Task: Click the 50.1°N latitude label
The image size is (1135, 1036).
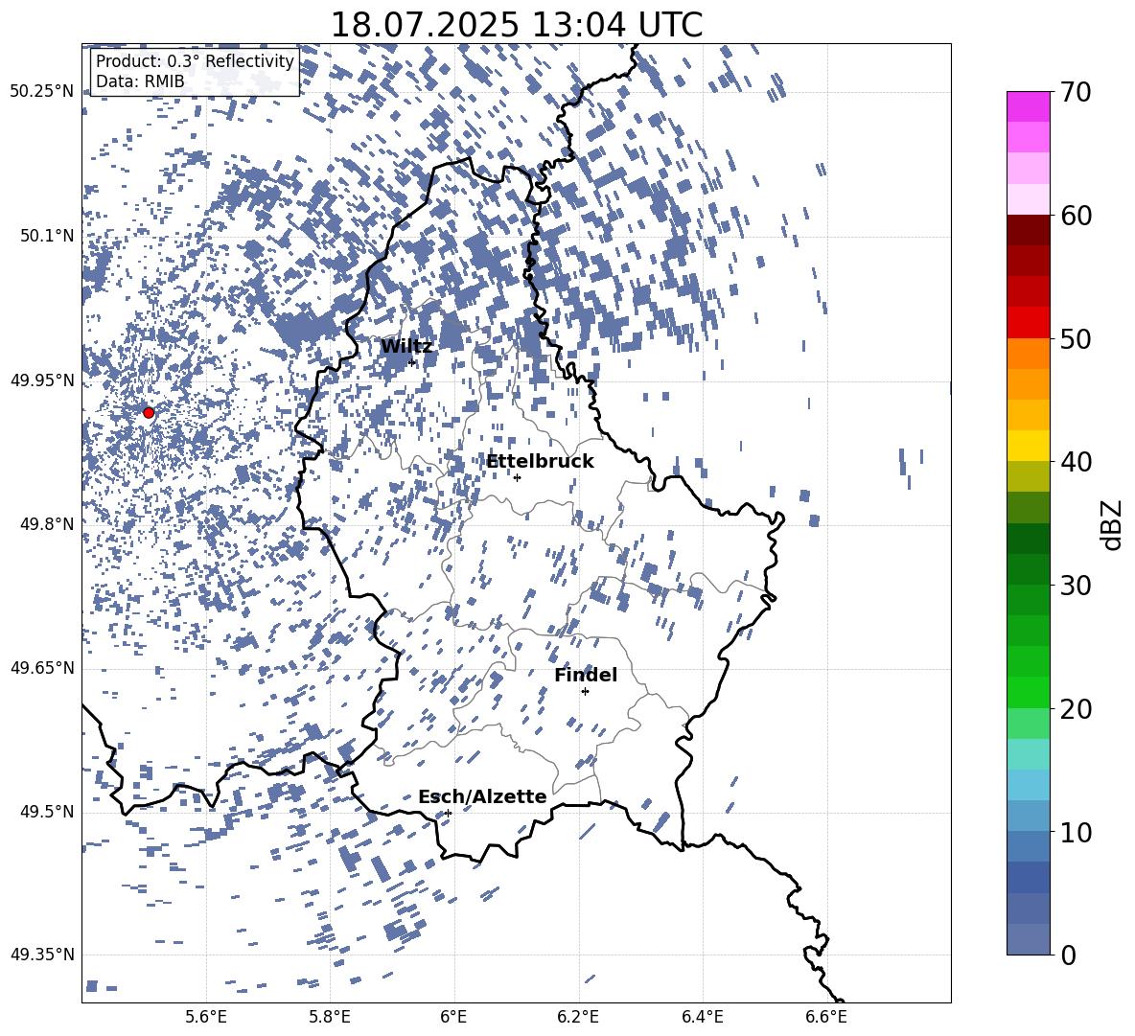Action: [x=47, y=236]
